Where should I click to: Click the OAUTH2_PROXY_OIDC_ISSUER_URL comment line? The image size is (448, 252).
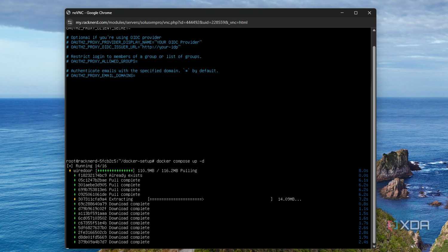pyautogui.click(x=123, y=47)
